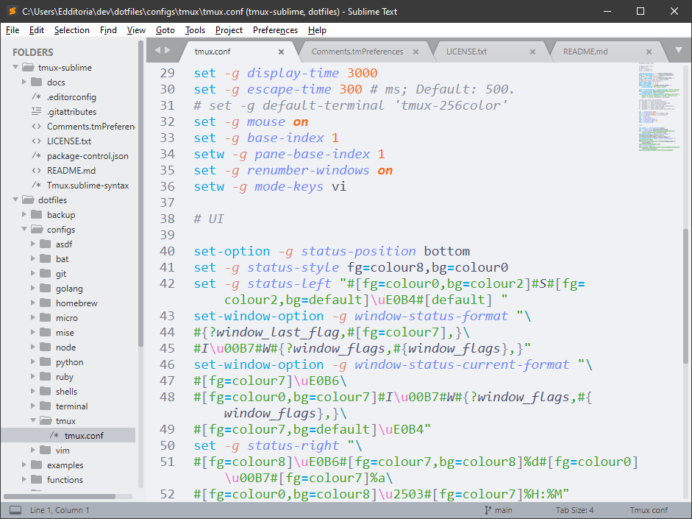This screenshot has width=692, height=519.
Task: Click the shells folder icon
Action: pyautogui.click(x=46, y=391)
